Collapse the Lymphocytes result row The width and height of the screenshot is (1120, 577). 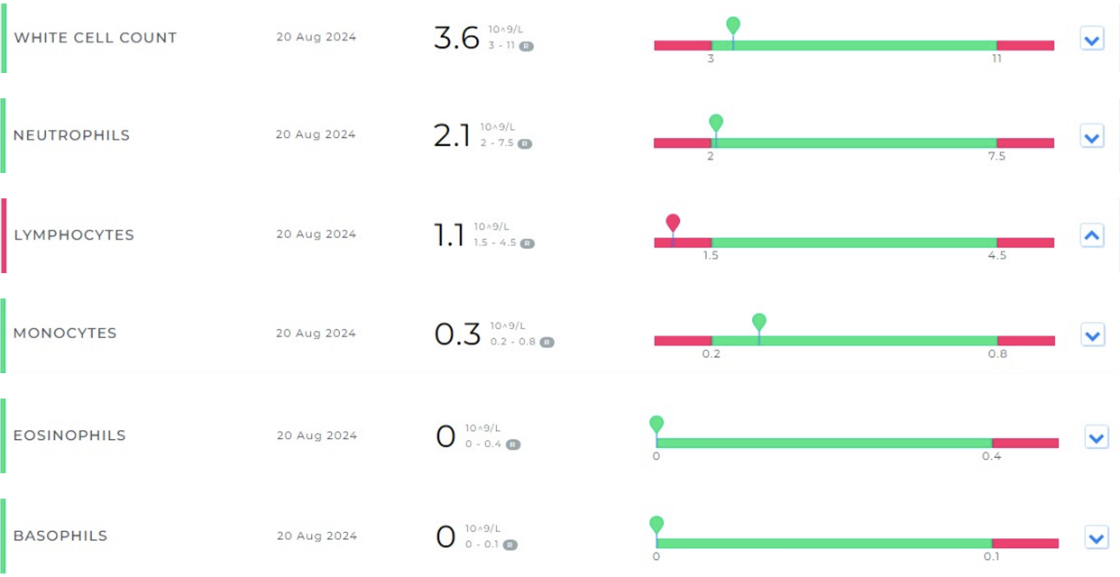(x=1092, y=236)
